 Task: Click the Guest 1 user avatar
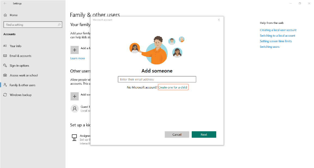point(75,109)
